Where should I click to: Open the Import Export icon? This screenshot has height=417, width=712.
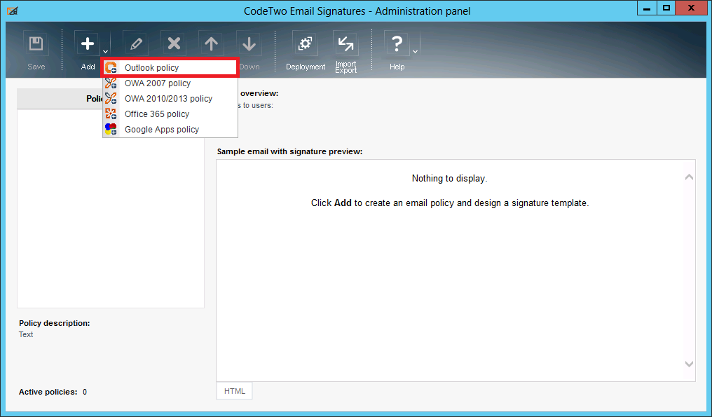pyautogui.click(x=345, y=44)
